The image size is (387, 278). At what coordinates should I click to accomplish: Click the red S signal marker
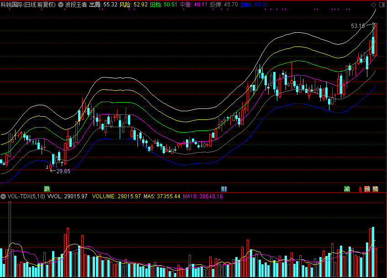pos(360,189)
